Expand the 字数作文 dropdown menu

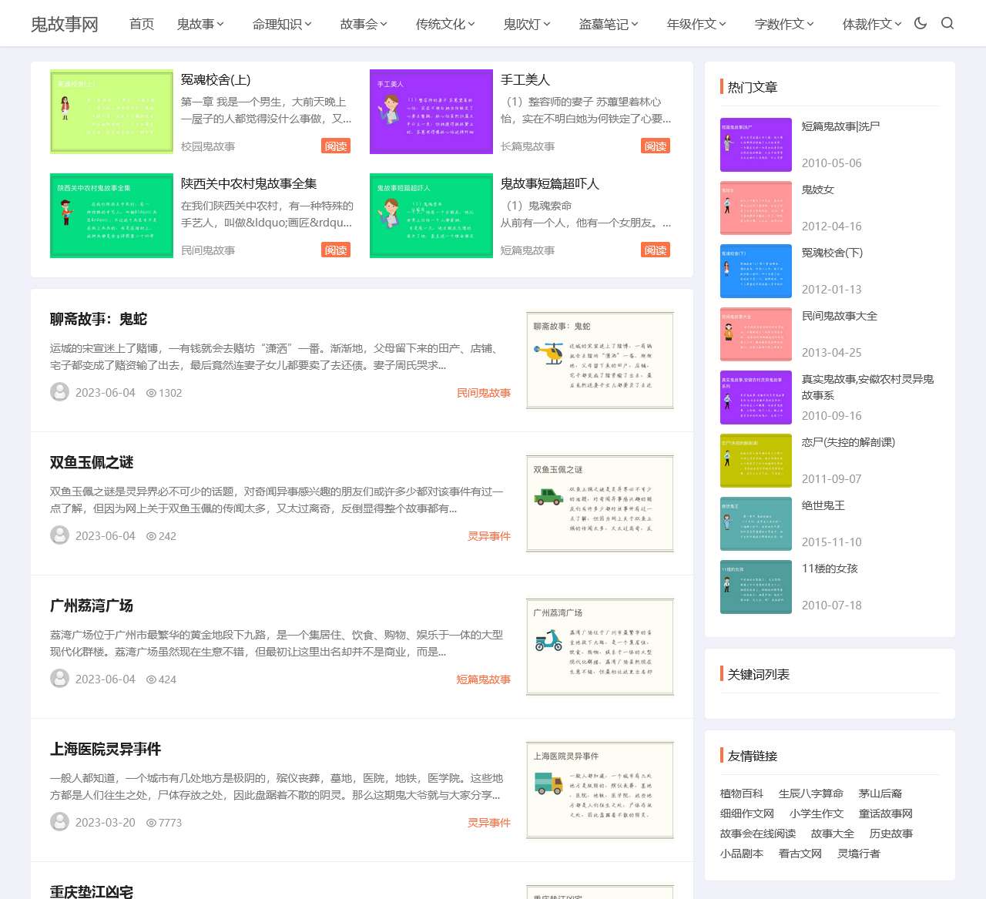[x=784, y=24]
